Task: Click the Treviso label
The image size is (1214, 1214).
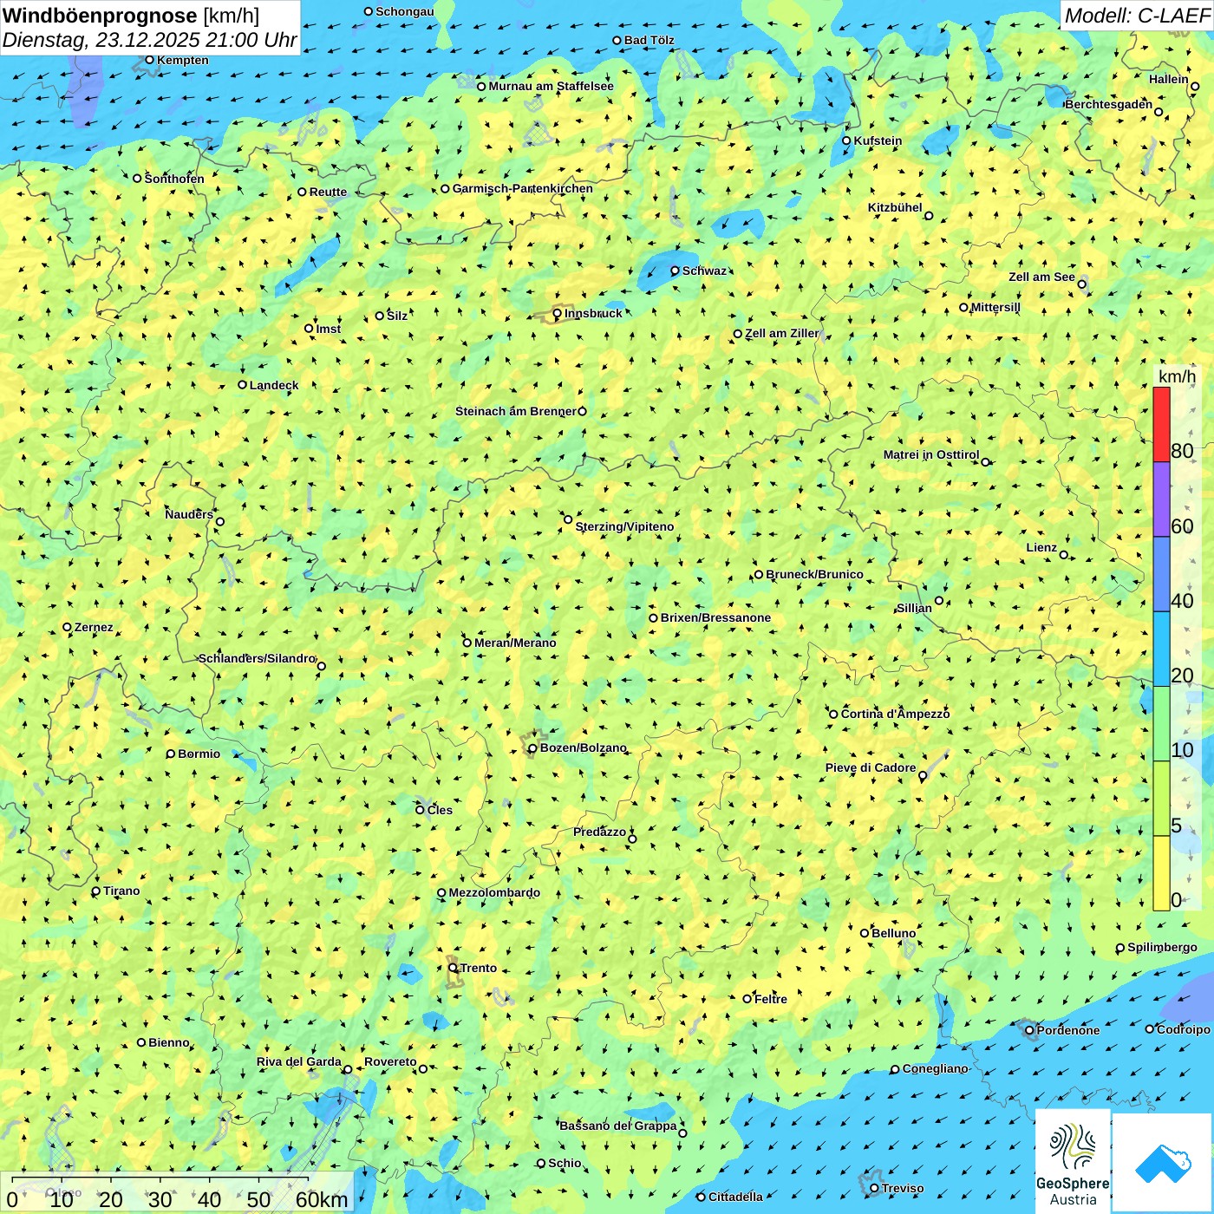Action: point(903,1188)
